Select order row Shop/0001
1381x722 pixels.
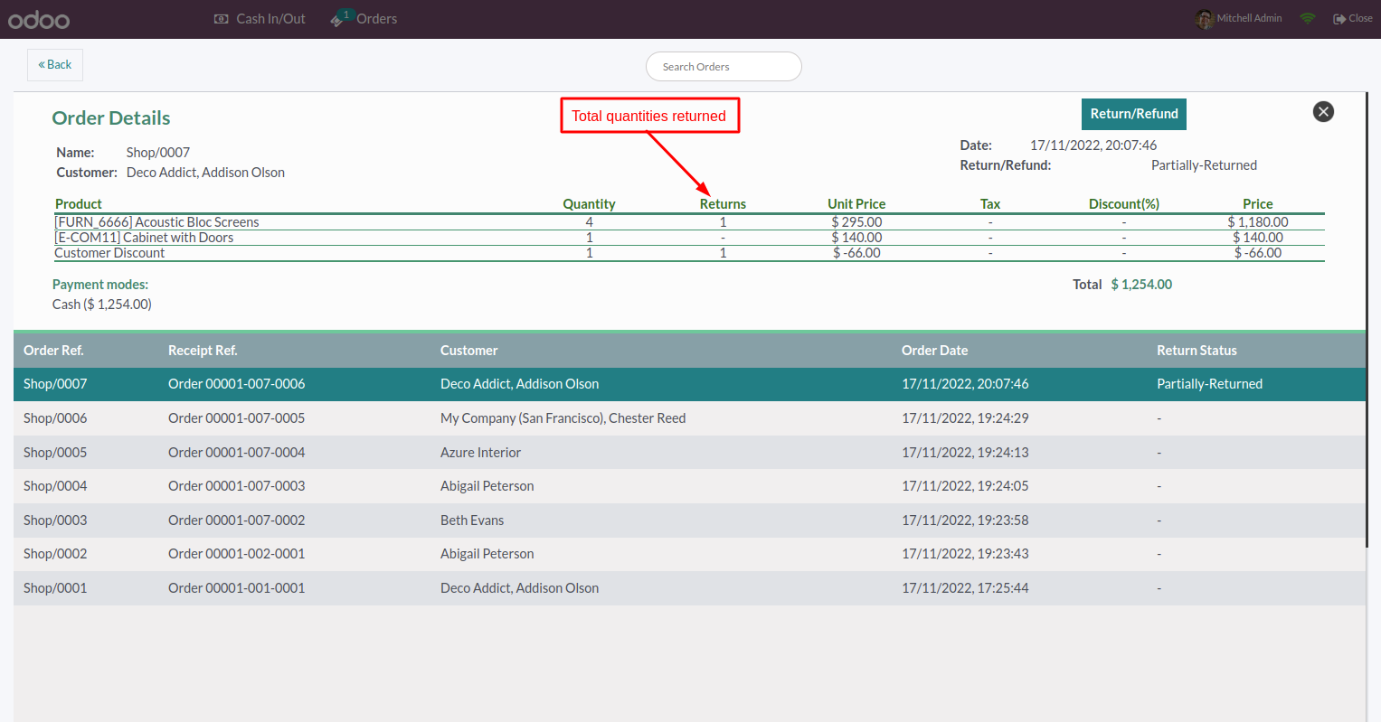click(689, 588)
